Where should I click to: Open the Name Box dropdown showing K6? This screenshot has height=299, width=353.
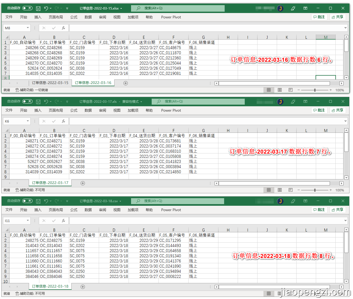(x=28, y=121)
